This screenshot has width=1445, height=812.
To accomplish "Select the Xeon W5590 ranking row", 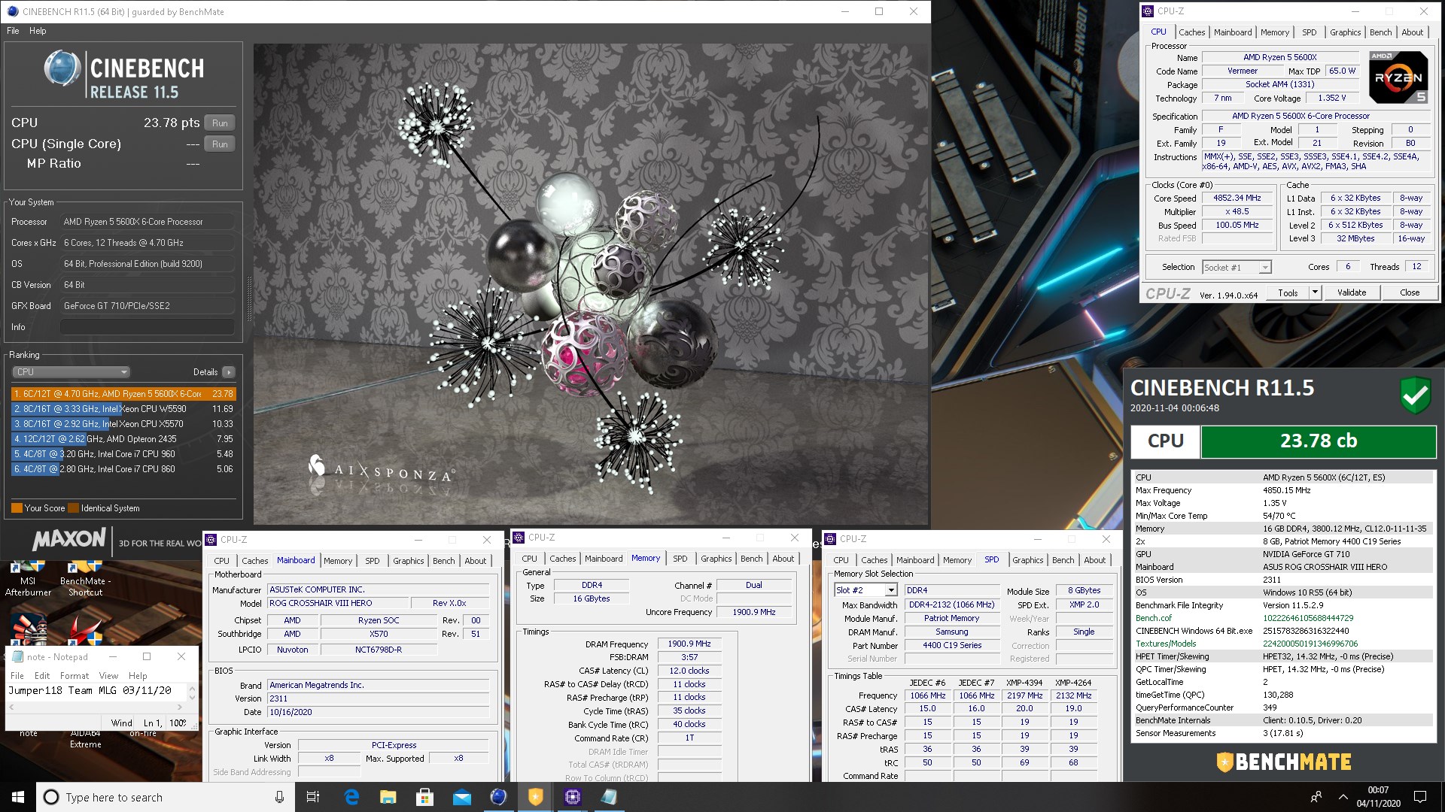I will tap(123, 409).
